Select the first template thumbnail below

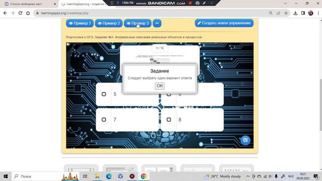pyautogui.click(x=81, y=168)
